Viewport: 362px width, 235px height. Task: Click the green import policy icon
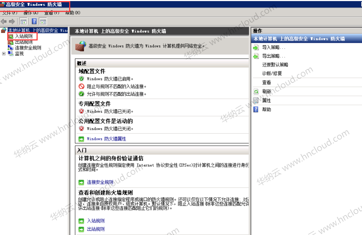click(x=256, y=48)
